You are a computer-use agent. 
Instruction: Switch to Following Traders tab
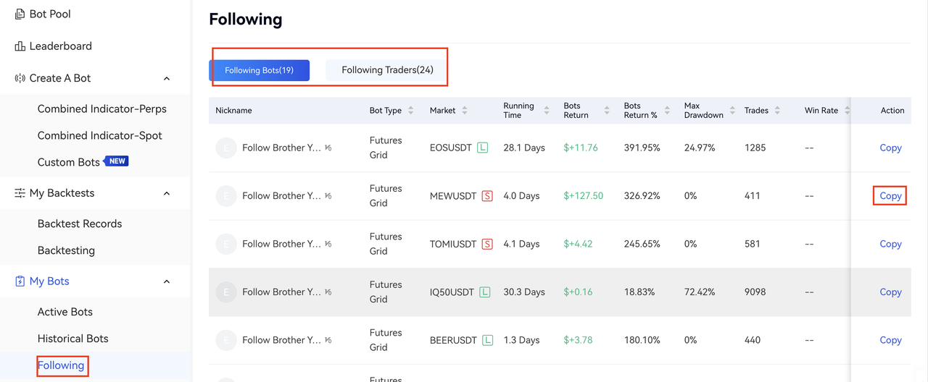point(387,70)
